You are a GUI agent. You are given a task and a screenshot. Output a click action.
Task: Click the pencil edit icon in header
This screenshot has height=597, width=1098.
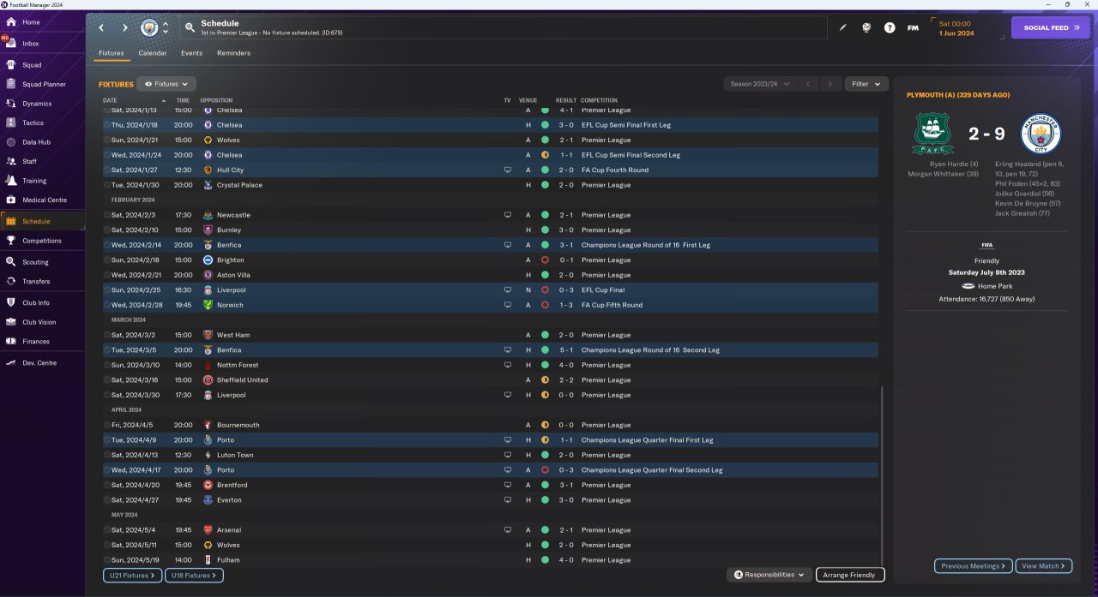pyautogui.click(x=842, y=27)
